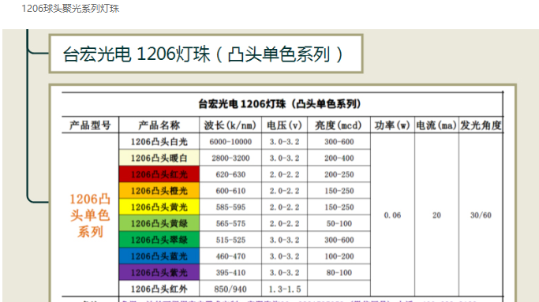Click the green cell 1206凸头翠绿

(x=159, y=240)
